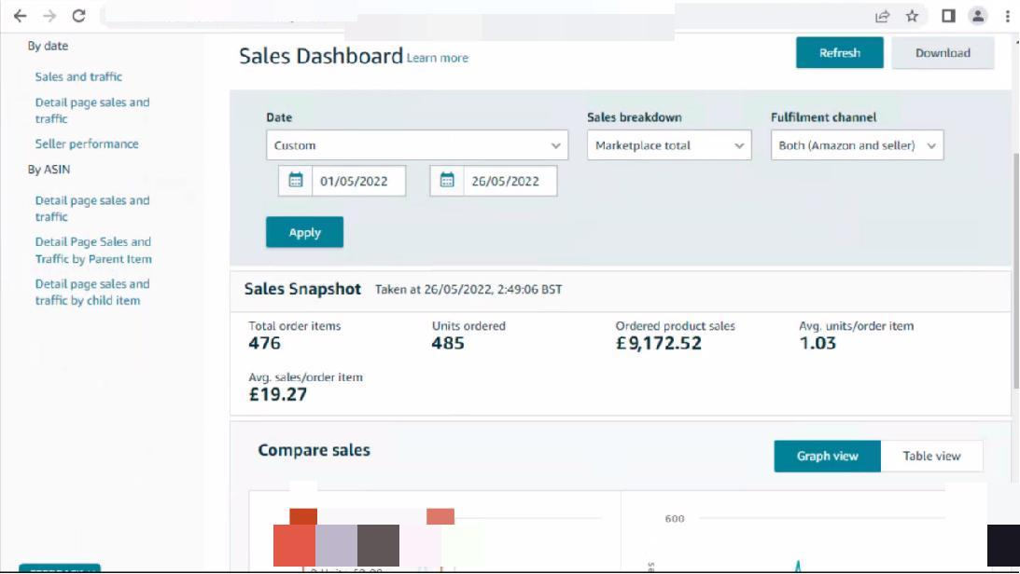
Task: Reload the page with the browser refresh icon
Action: (78, 16)
